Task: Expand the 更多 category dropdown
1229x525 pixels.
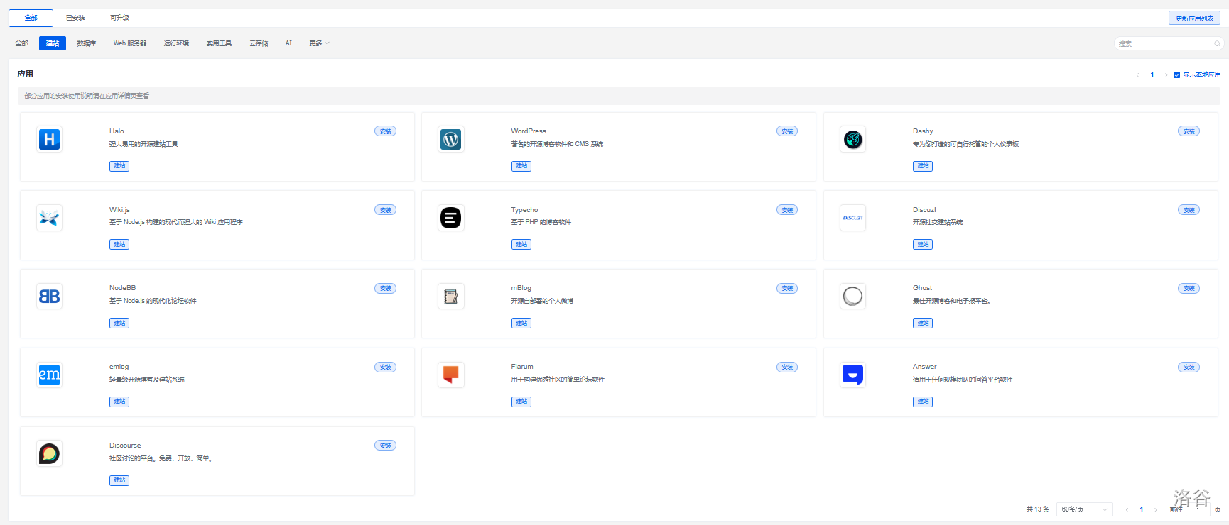Action: click(x=319, y=43)
